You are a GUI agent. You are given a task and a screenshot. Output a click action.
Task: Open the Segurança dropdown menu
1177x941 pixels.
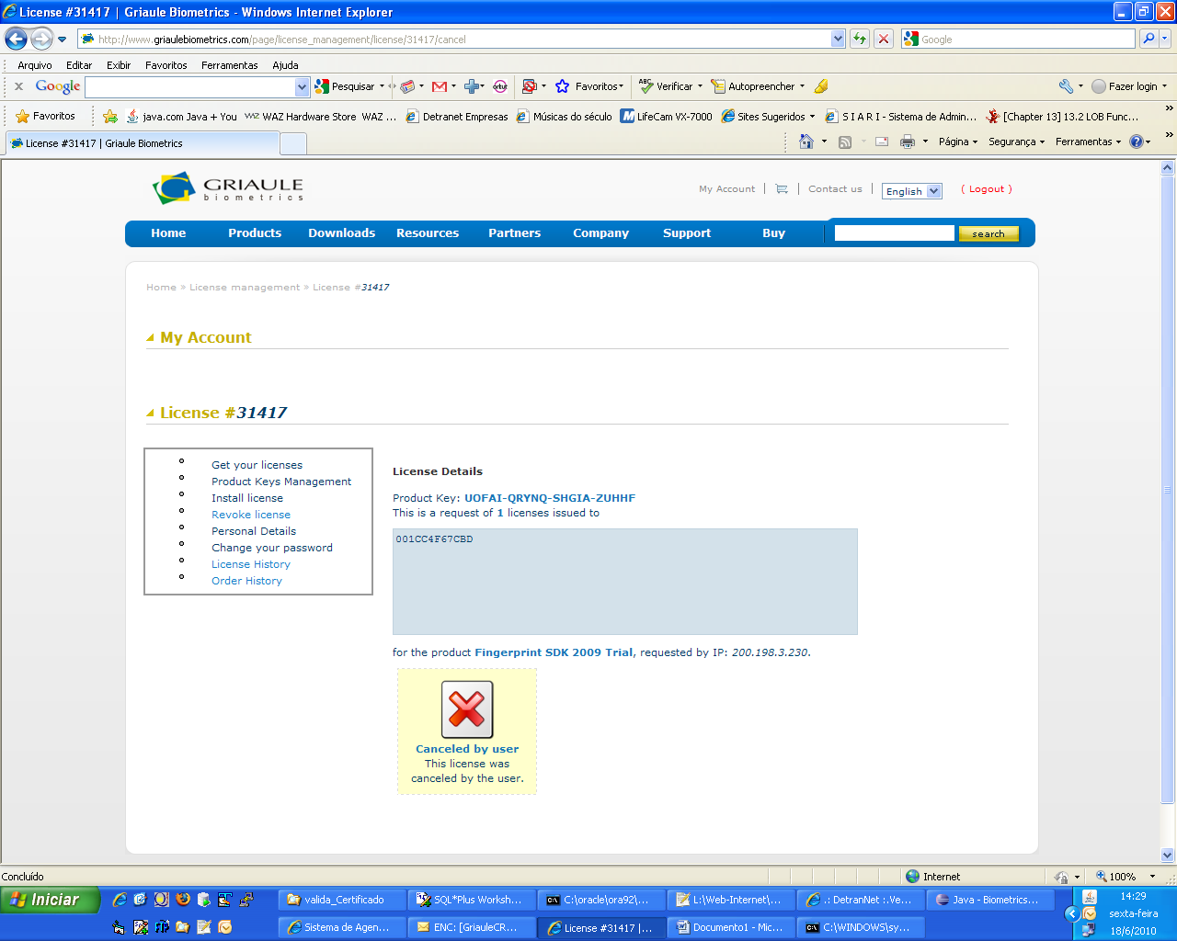tap(1016, 142)
